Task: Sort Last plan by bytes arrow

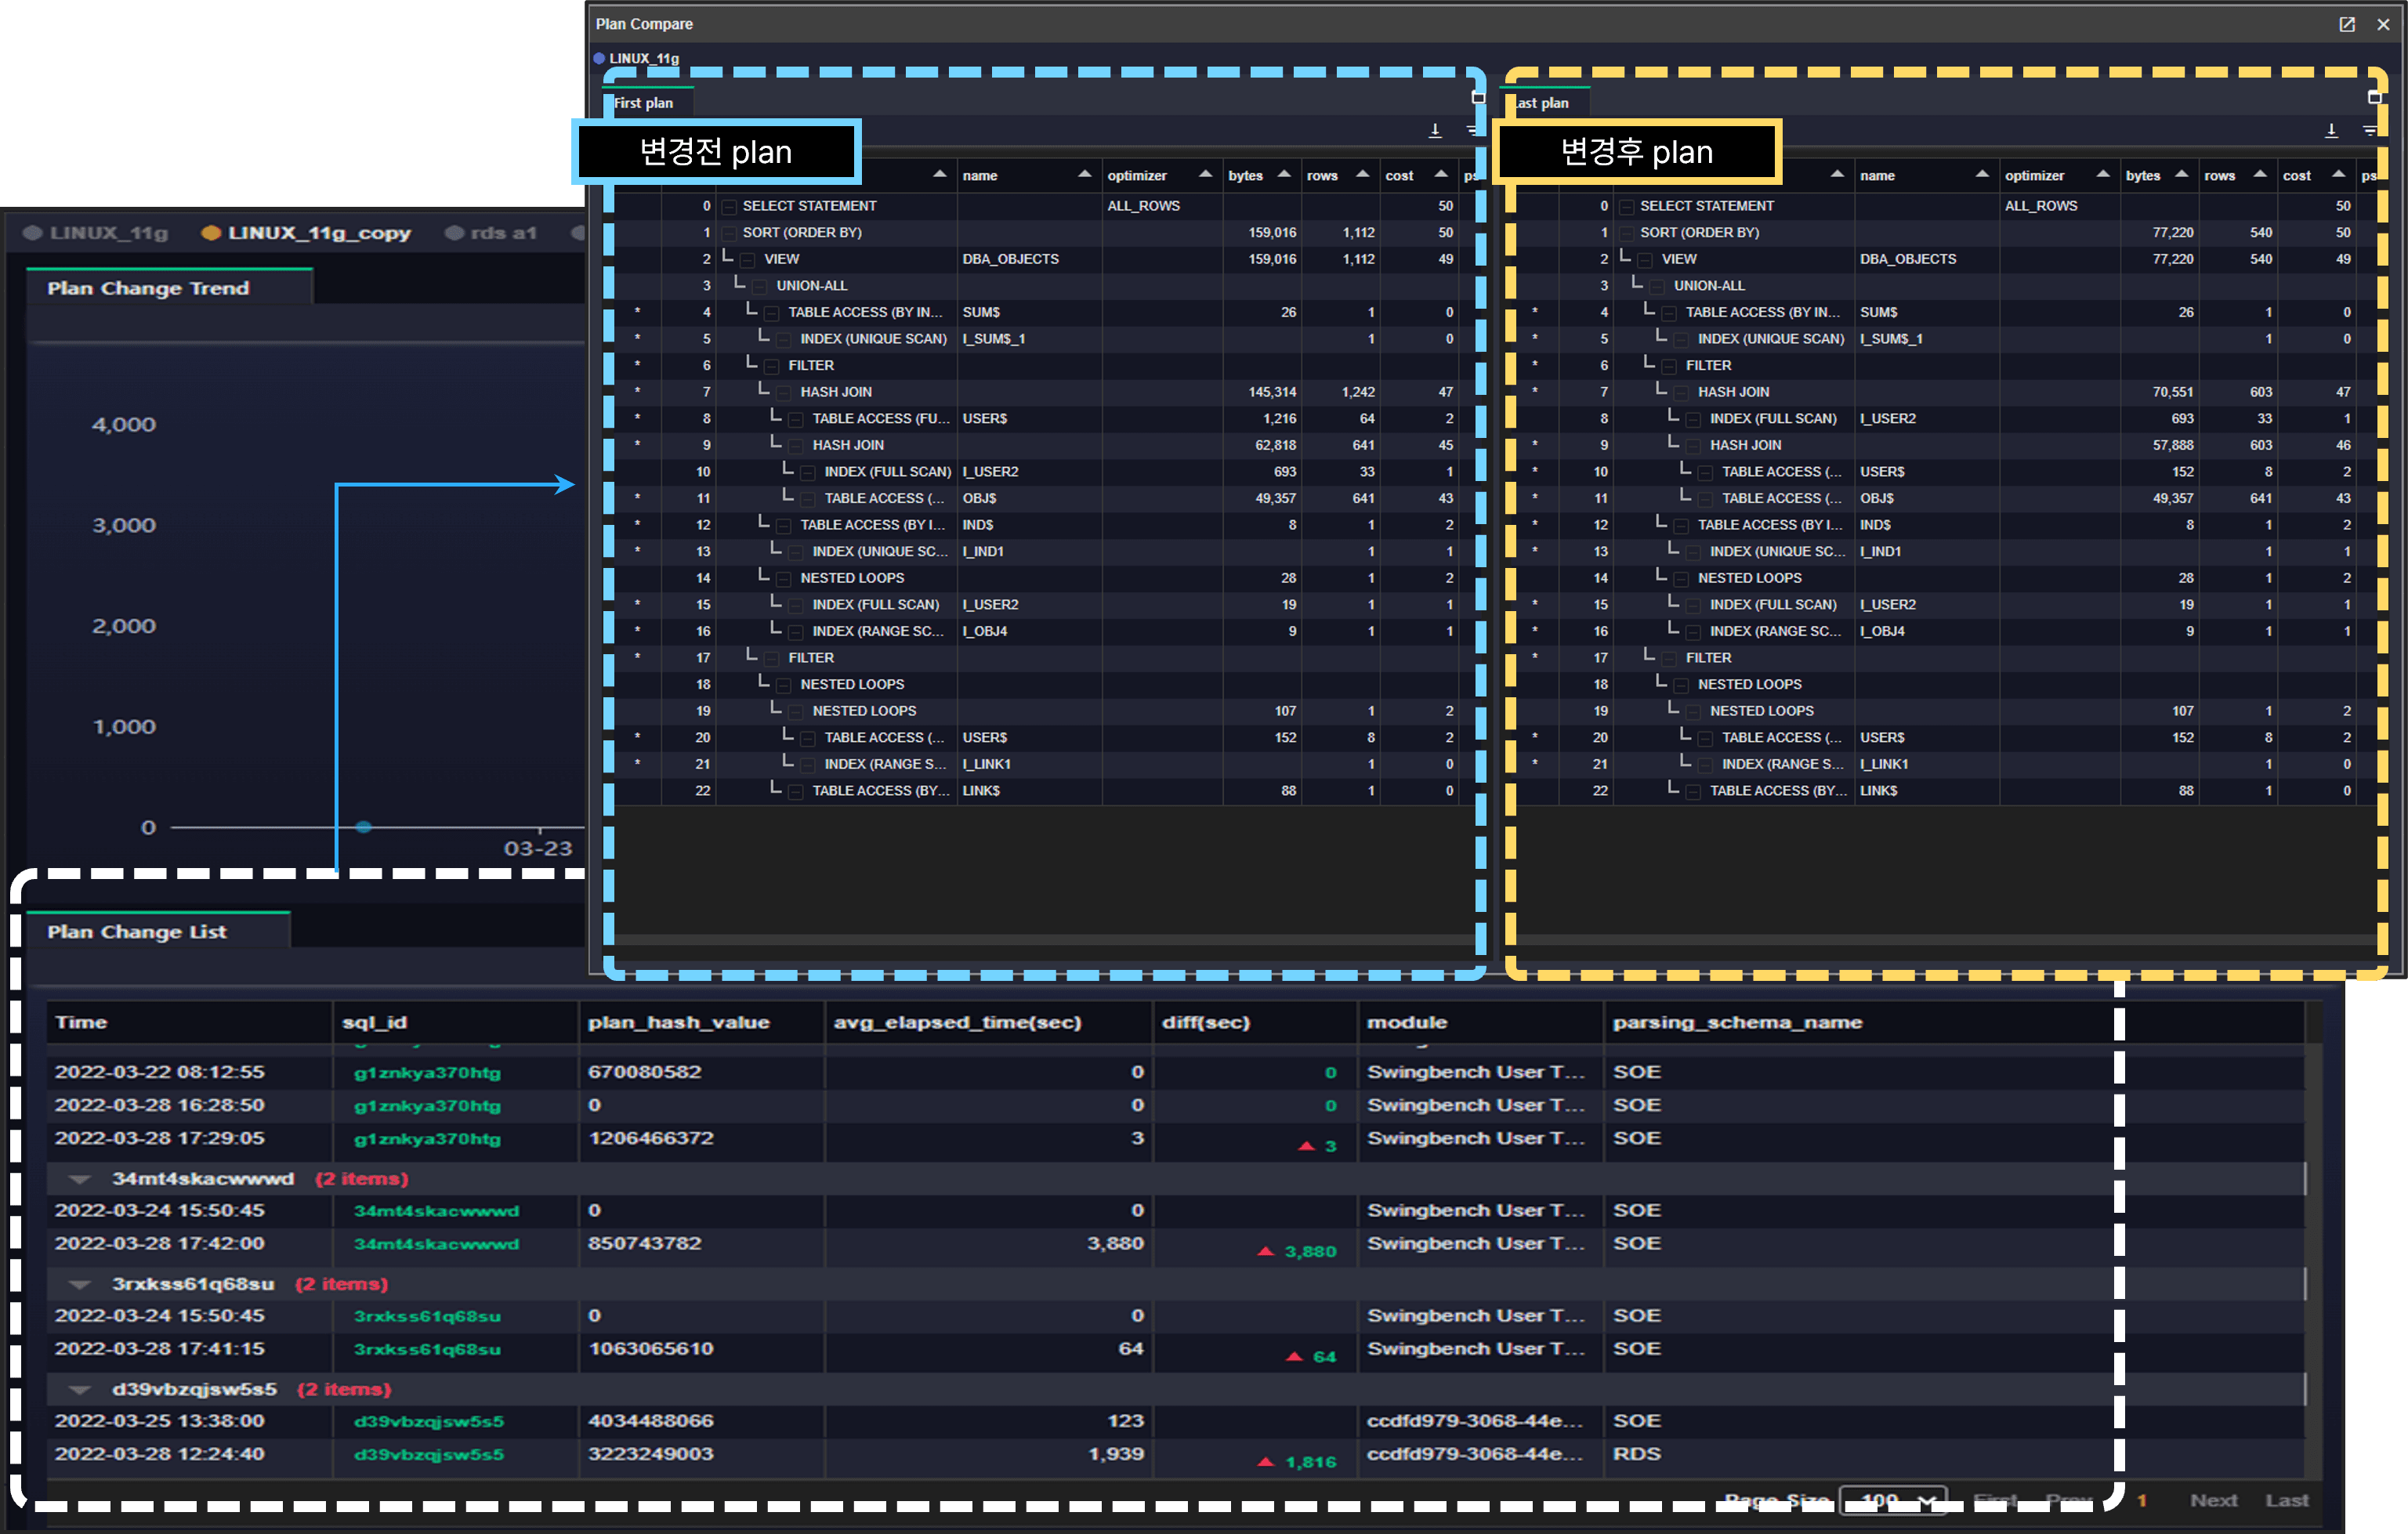Action: [x=2182, y=174]
